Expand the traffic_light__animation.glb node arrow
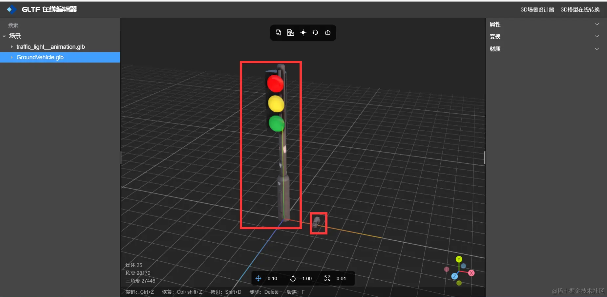 pyautogui.click(x=12, y=47)
